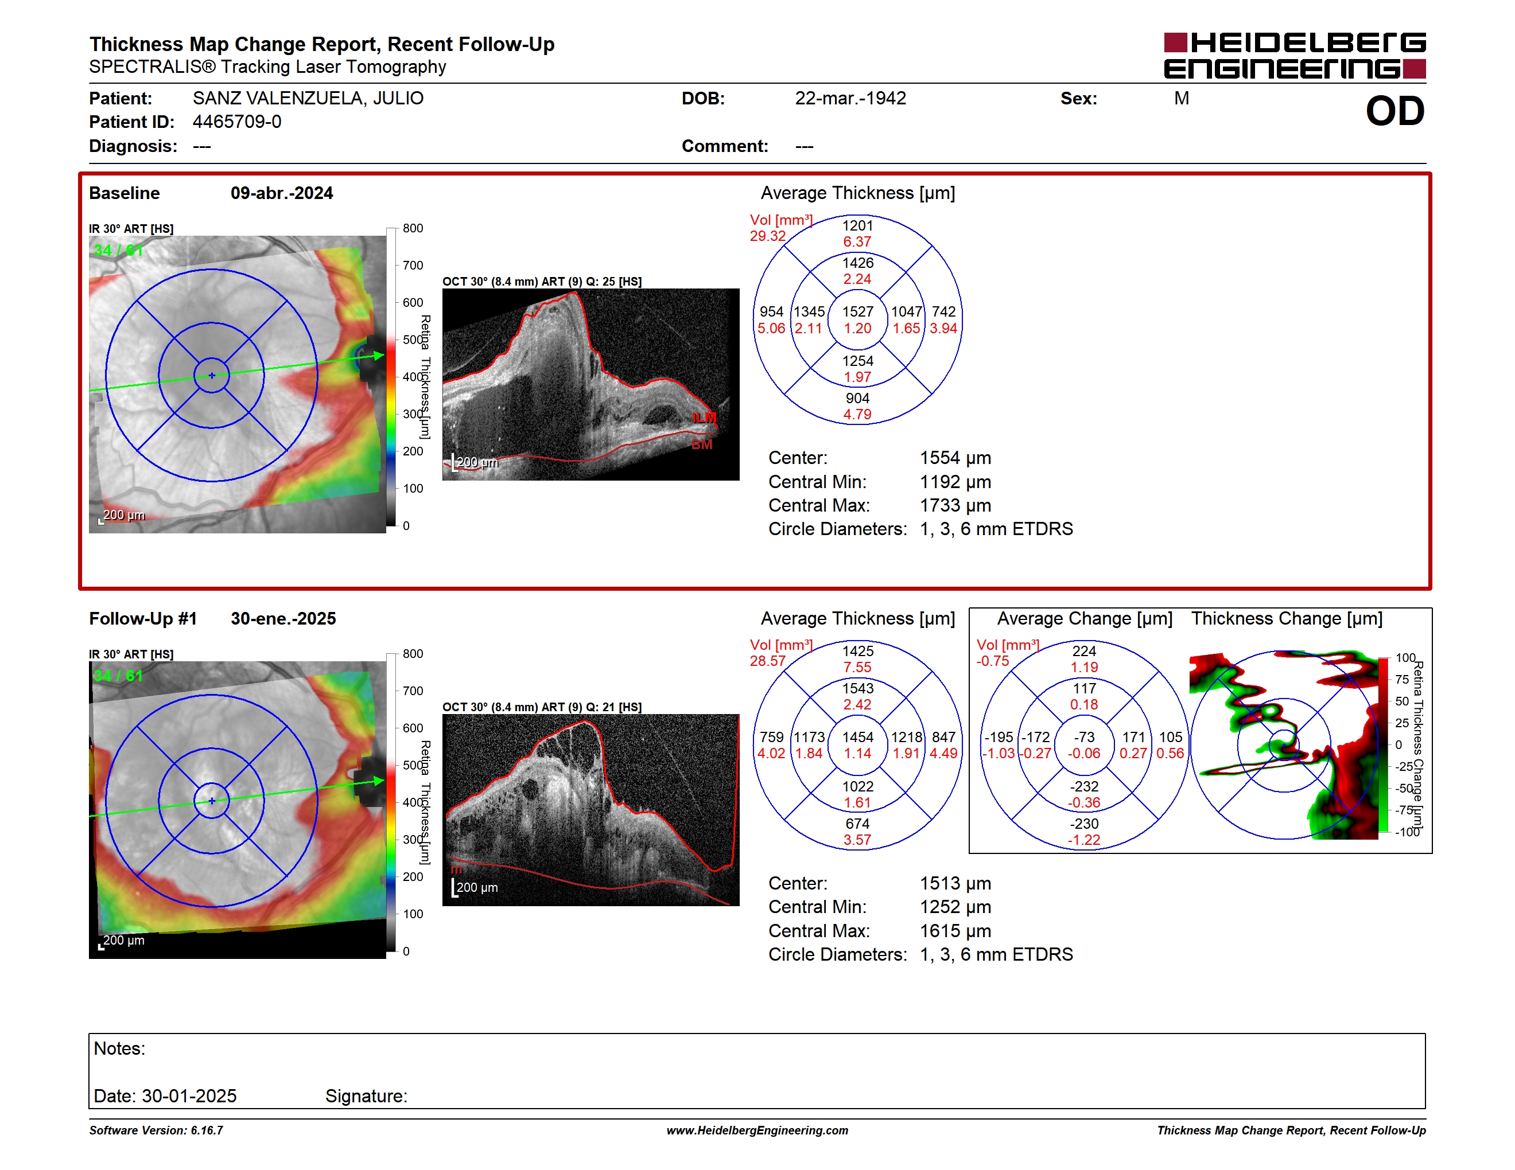This screenshot has height=1170, width=1515.
Task: Click the Signature field label
Action: pyautogui.click(x=366, y=1097)
